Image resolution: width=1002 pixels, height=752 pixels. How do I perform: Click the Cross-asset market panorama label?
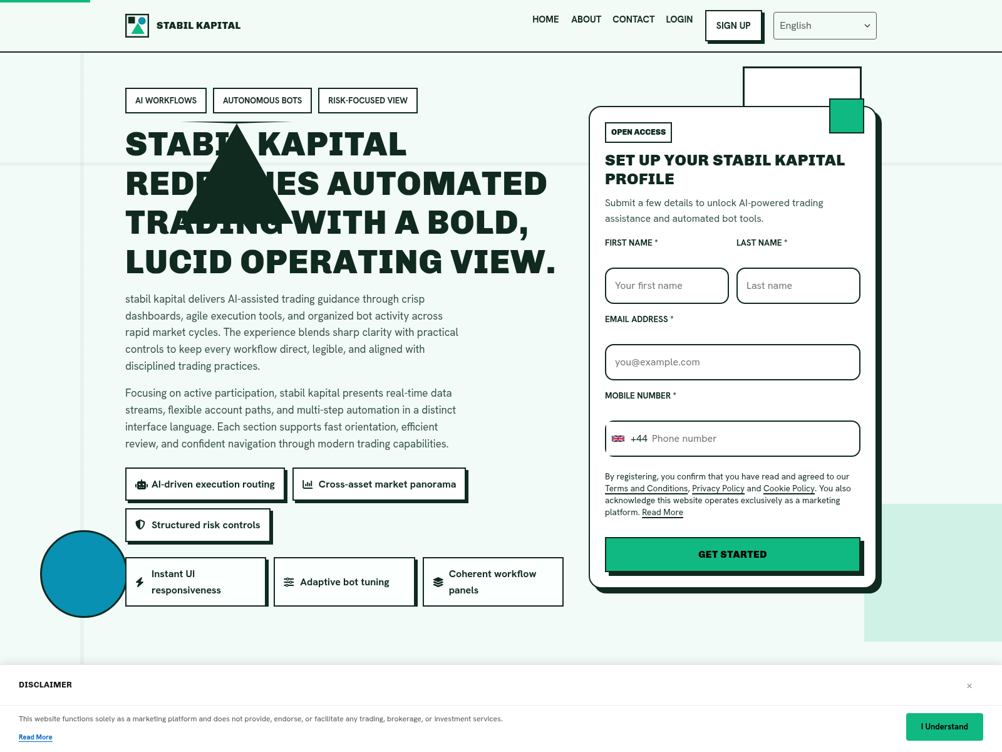click(x=387, y=484)
